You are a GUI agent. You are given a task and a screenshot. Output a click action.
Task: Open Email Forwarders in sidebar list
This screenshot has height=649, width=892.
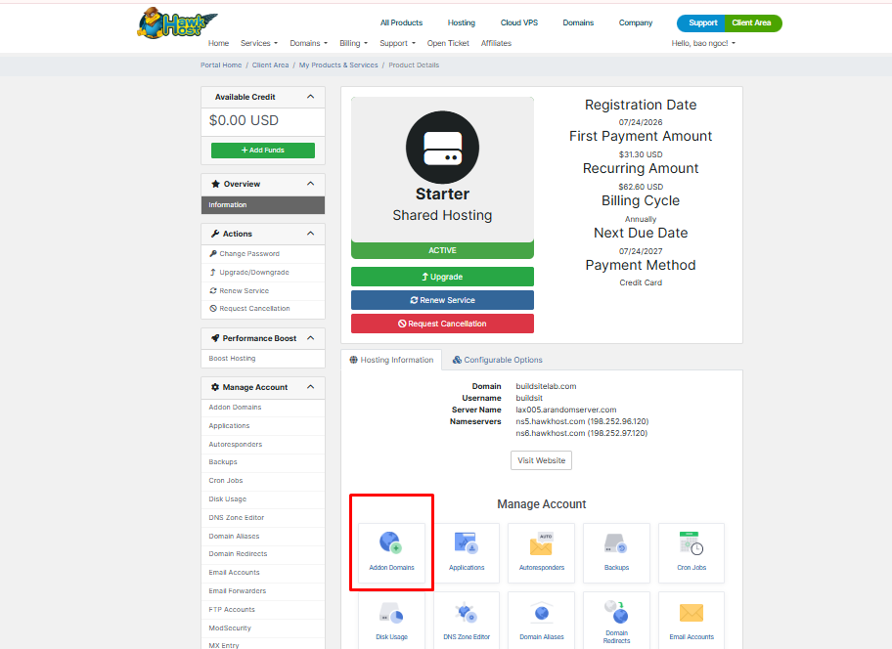click(263, 591)
